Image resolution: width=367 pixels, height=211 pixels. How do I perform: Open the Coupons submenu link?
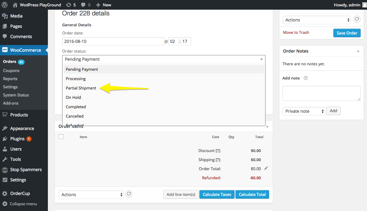(x=11, y=70)
